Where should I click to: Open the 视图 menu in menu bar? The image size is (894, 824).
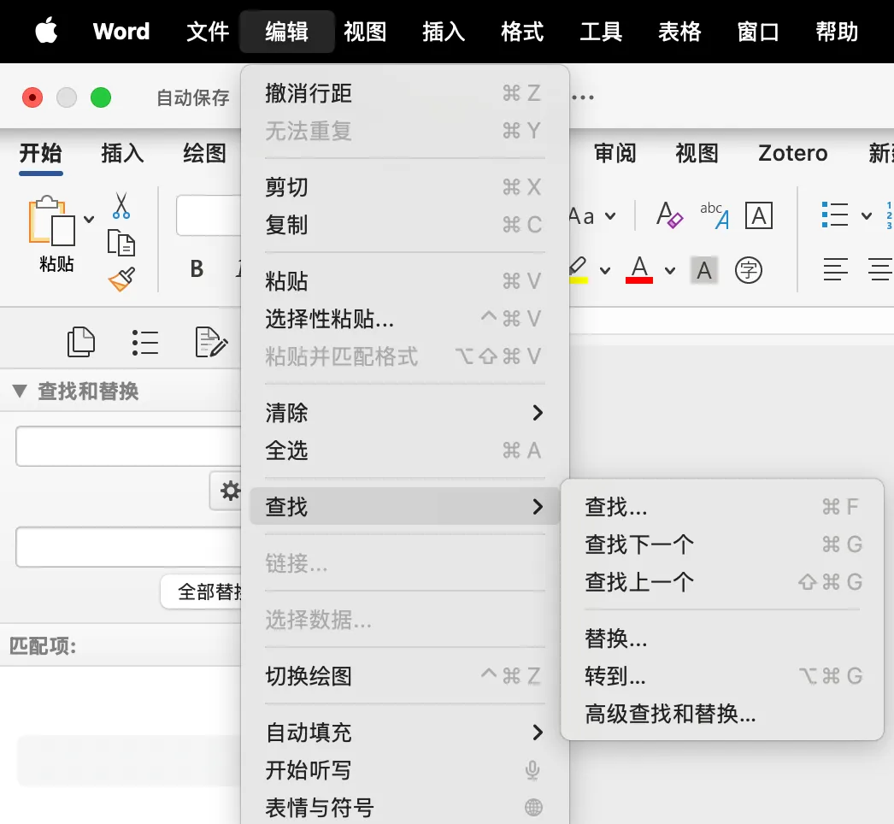[x=365, y=31]
